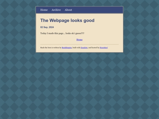Click the word 'Webpage' in the heading

coord(59,21)
